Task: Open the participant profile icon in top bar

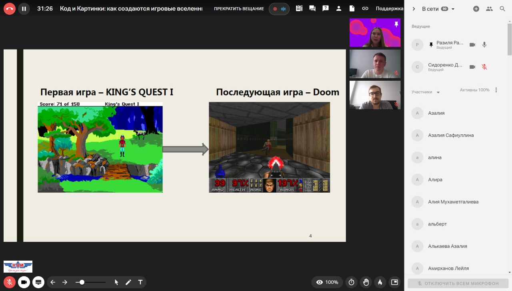Action: tap(339, 8)
